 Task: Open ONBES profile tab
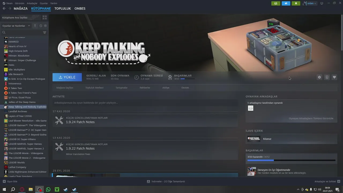[80, 9]
